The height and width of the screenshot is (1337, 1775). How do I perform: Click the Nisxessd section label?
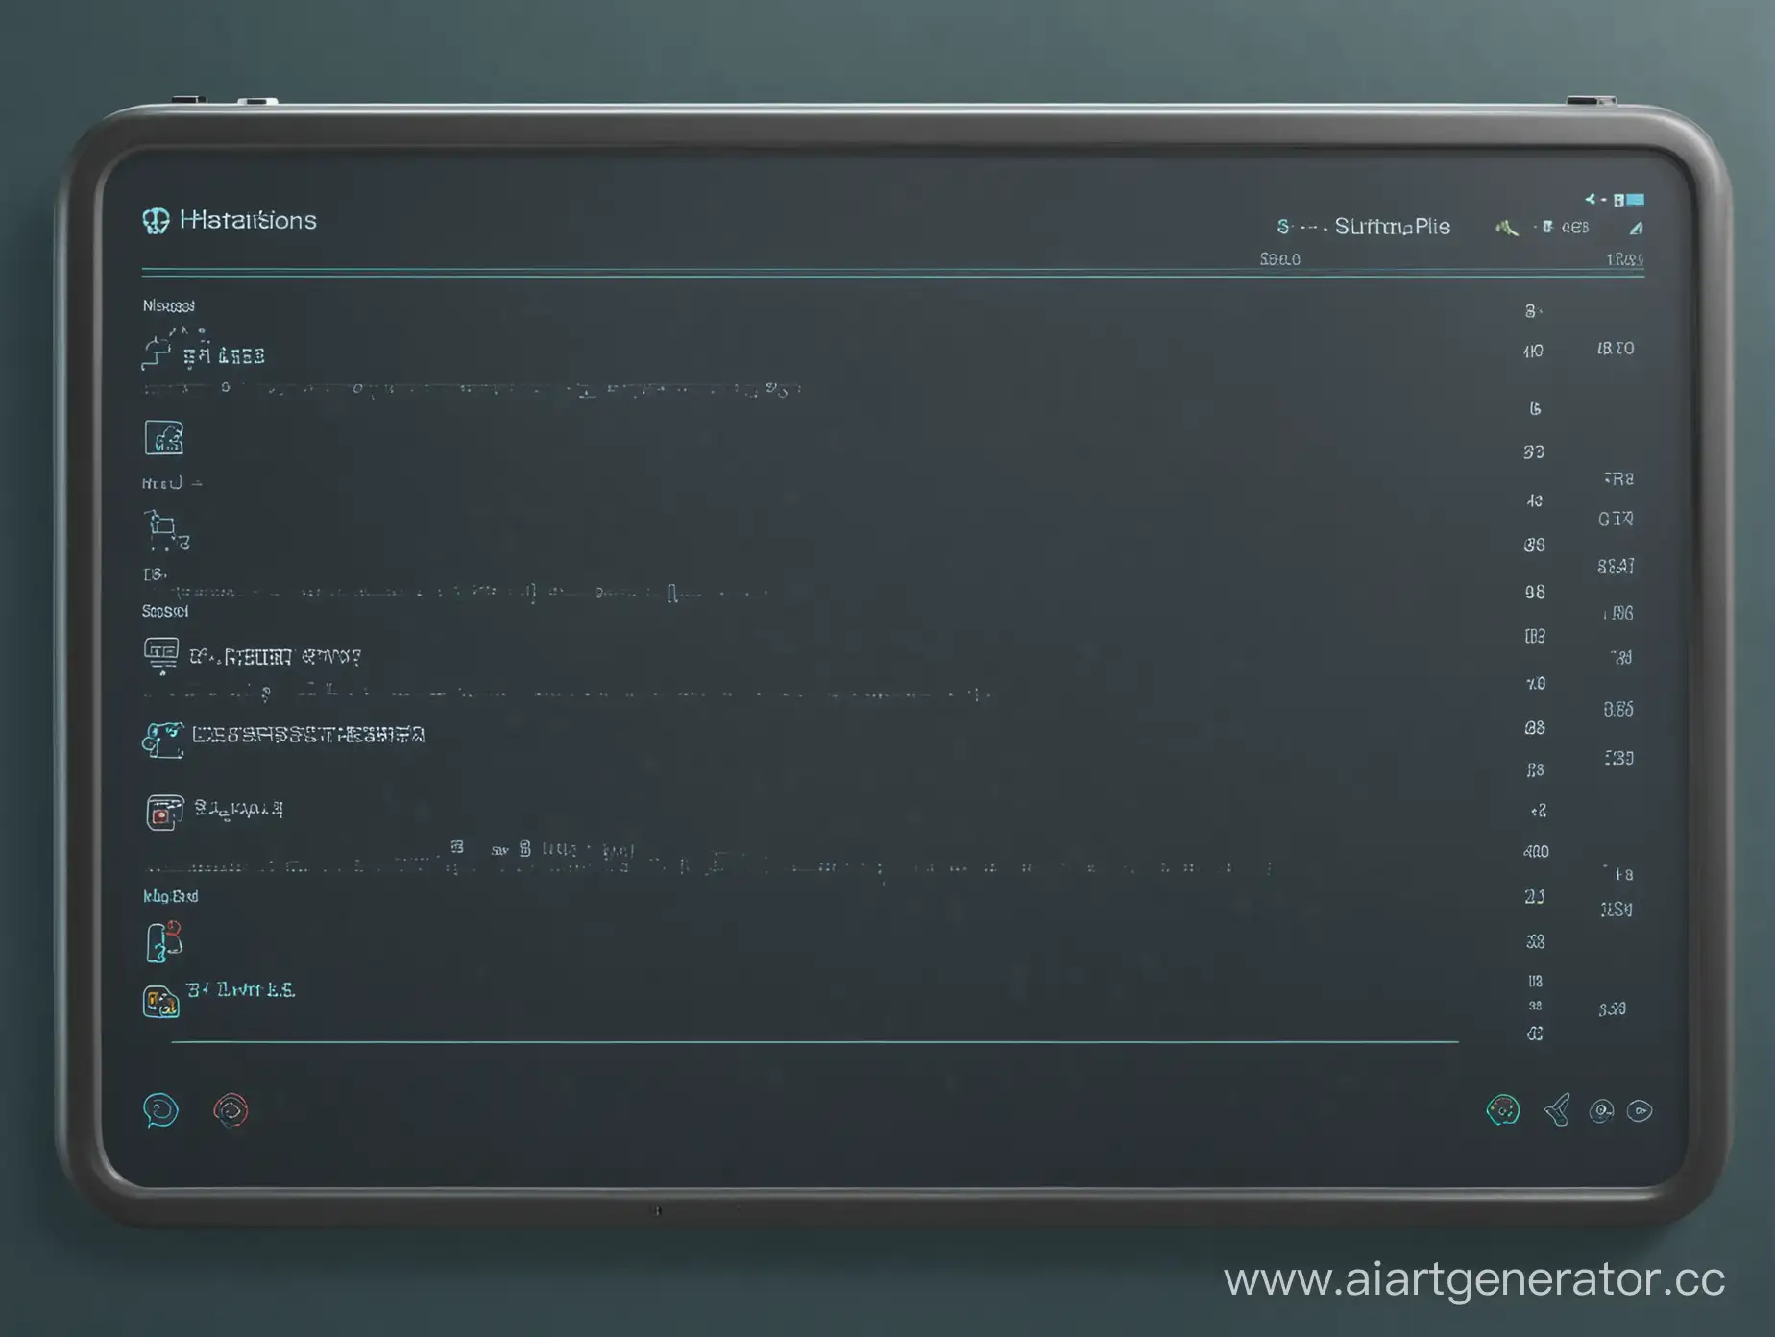pos(168,305)
